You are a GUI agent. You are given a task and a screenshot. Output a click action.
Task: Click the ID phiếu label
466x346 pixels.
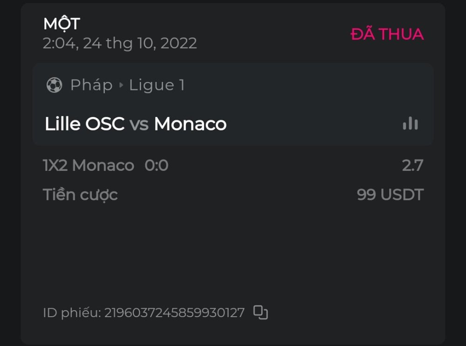coord(71,313)
